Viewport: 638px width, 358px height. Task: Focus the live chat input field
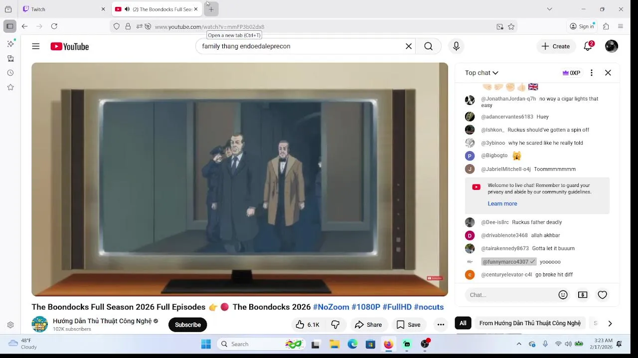coord(510,295)
